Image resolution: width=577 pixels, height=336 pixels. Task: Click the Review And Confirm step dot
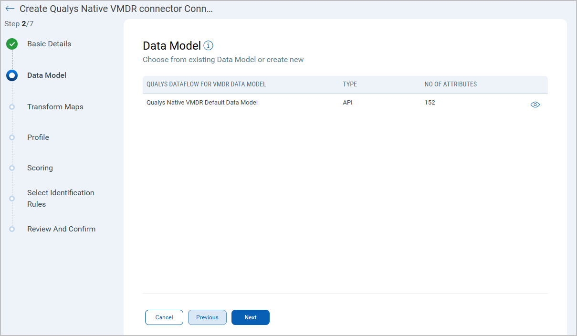[x=12, y=229]
